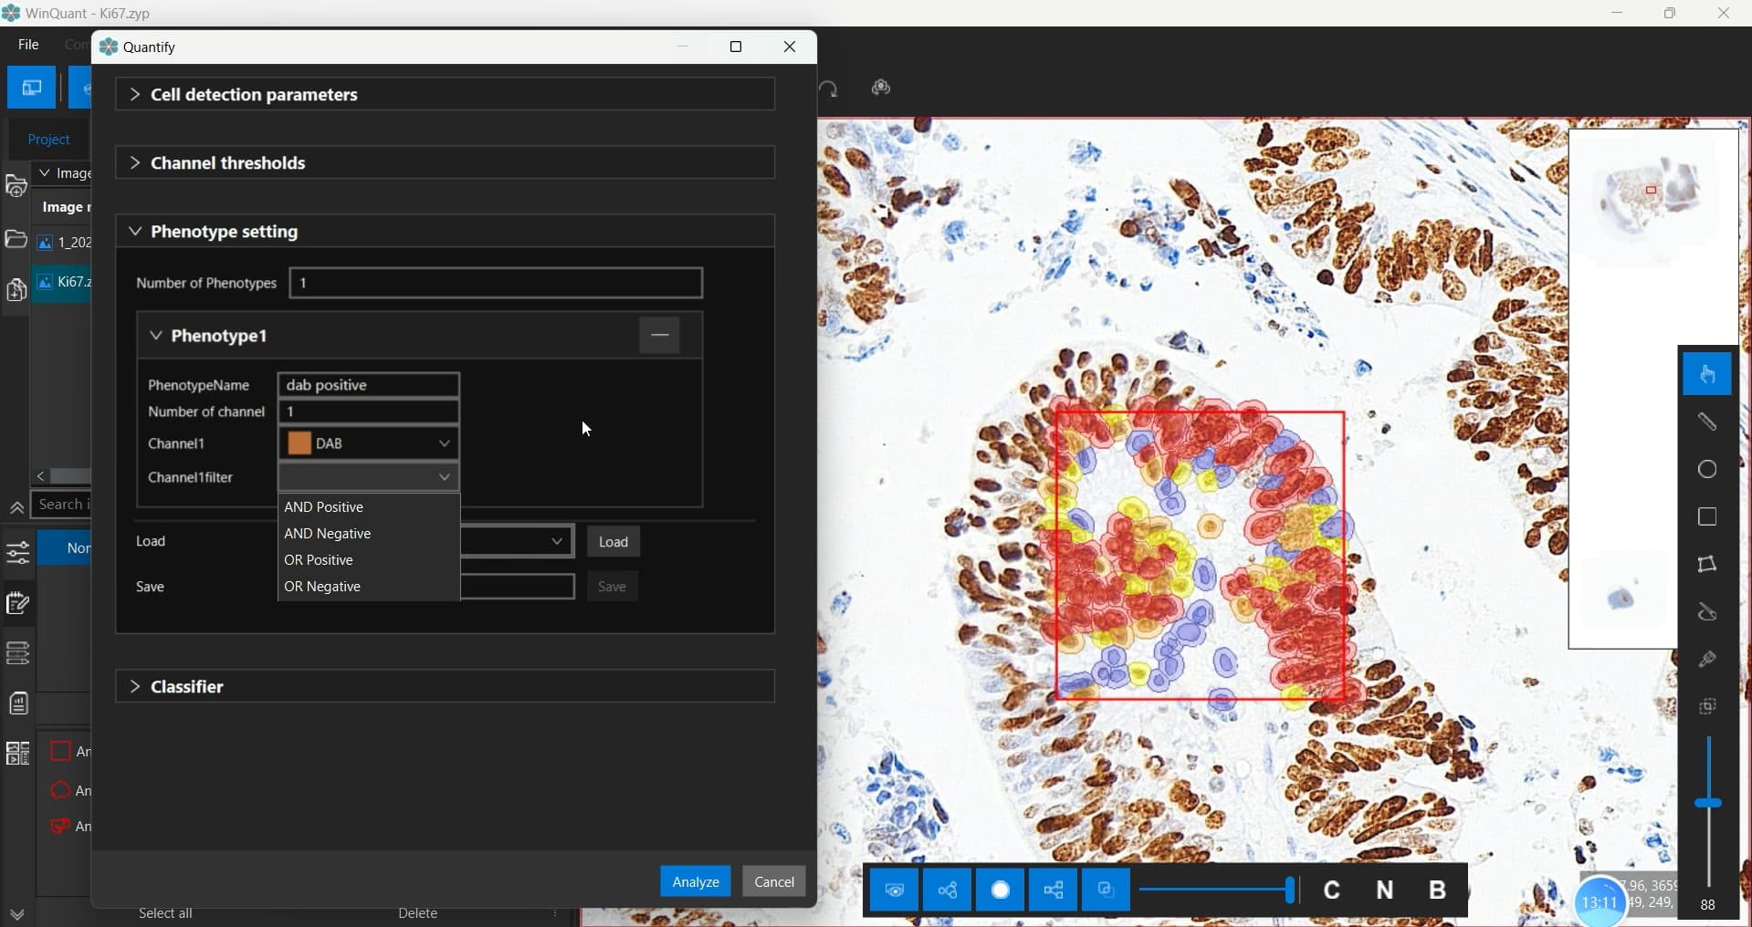Select the hand pan tool
The width and height of the screenshot is (1752, 927).
point(1706,375)
